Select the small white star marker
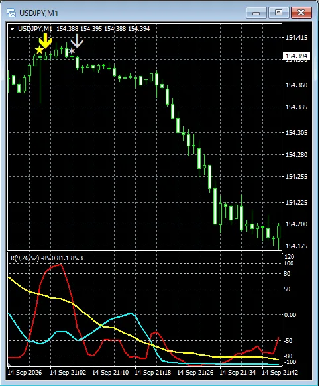The image size is (320, 386). click(72, 51)
